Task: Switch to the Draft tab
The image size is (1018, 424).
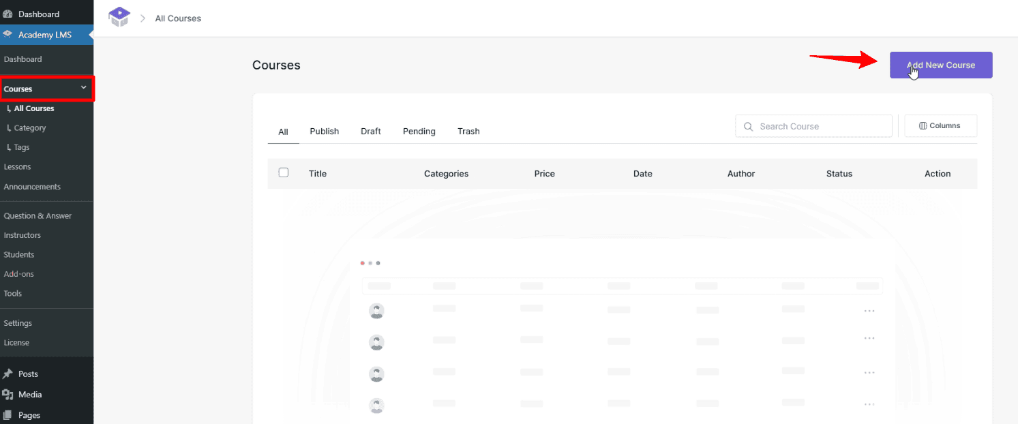Action: click(371, 131)
